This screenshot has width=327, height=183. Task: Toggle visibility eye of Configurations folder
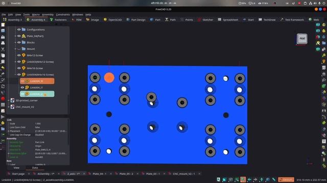pos(19,29)
